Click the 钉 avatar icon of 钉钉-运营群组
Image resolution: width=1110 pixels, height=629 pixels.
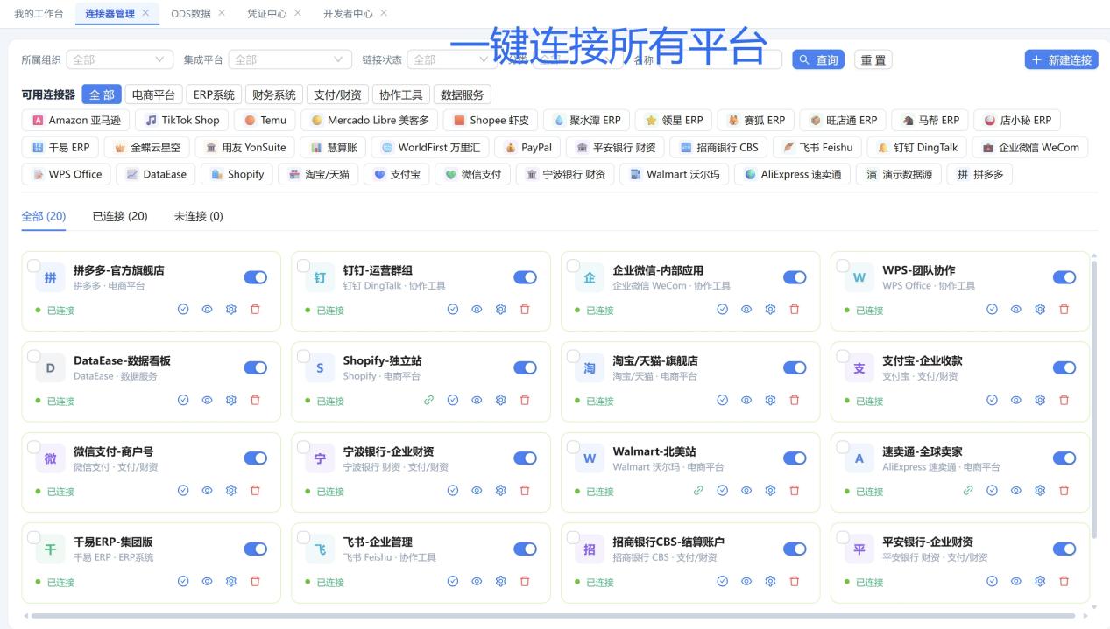320,277
